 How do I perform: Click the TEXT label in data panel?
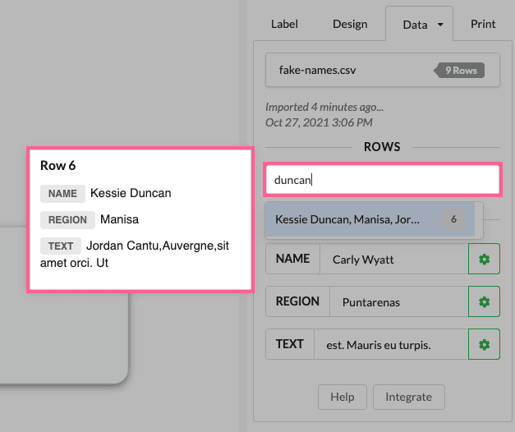(x=290, y=344)
